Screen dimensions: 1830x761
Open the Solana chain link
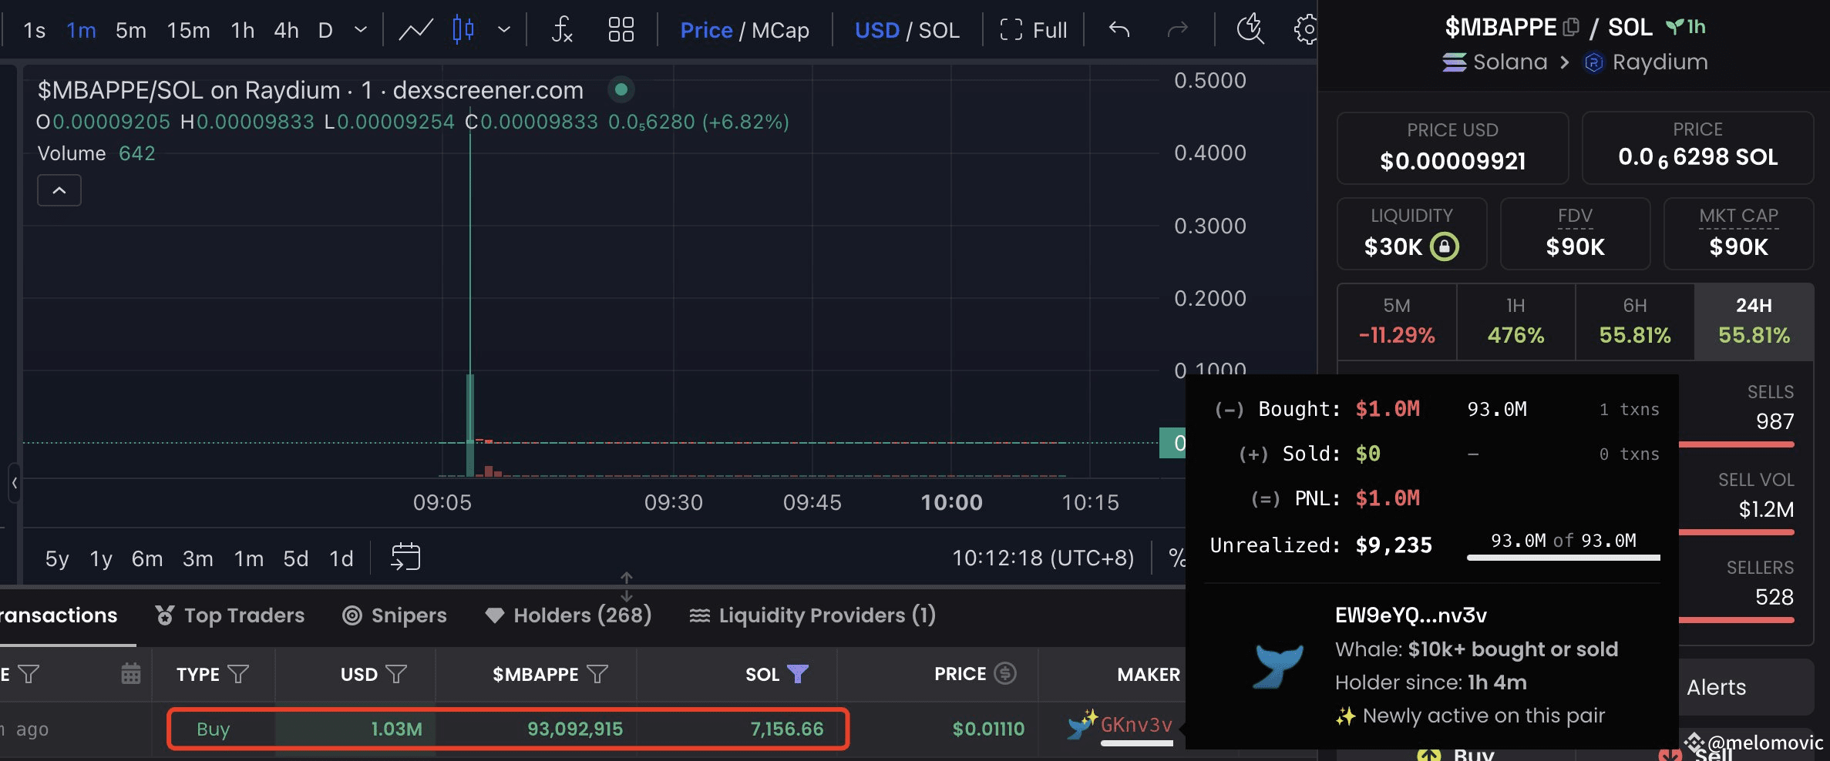click(x=1495, y=62)
